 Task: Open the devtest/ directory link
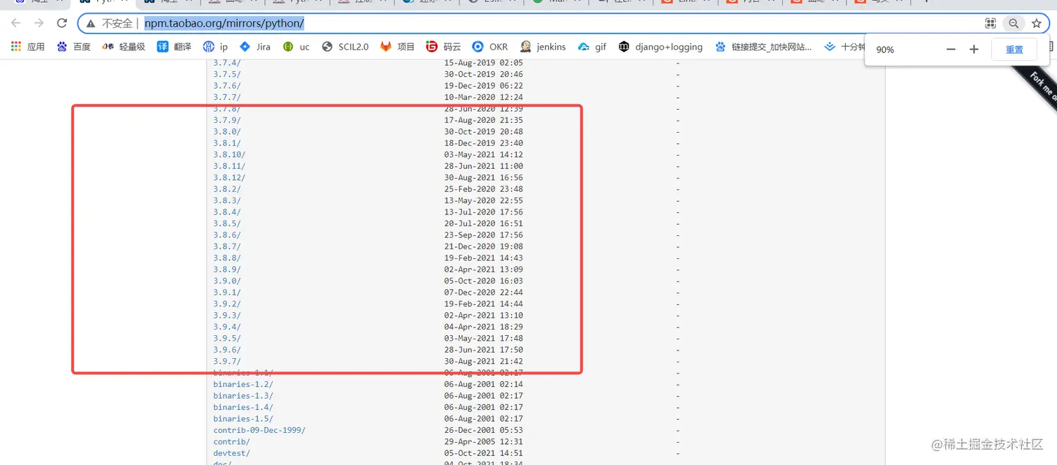point(231,454)
